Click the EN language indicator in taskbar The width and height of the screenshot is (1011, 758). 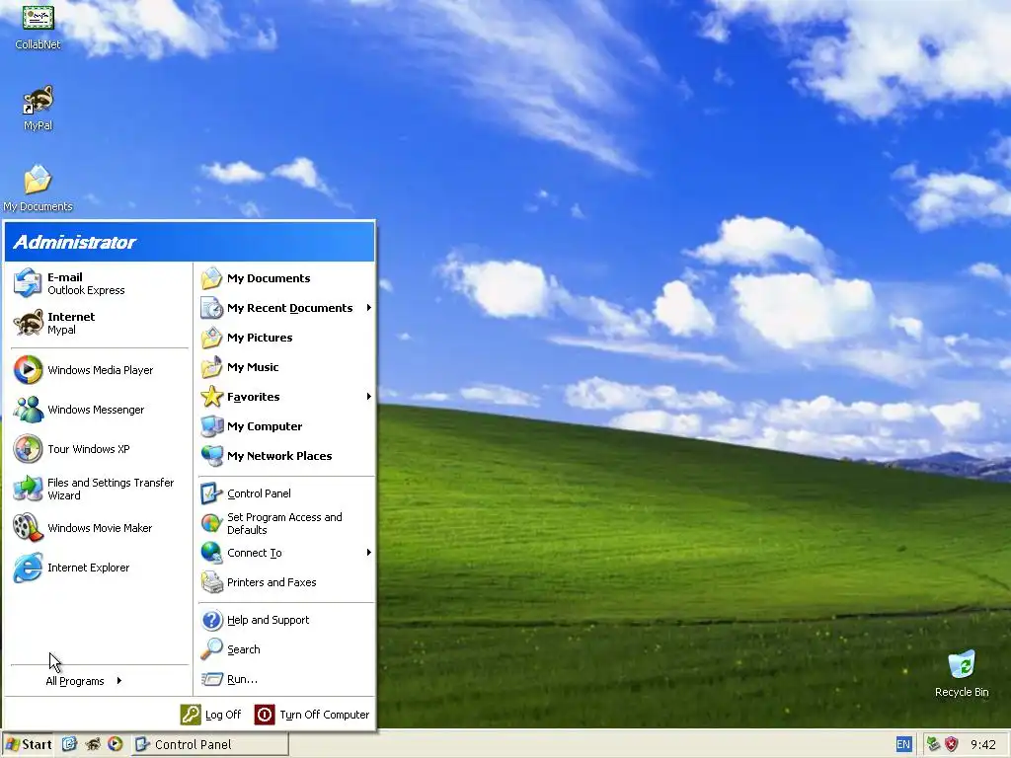tap(903, 744)
